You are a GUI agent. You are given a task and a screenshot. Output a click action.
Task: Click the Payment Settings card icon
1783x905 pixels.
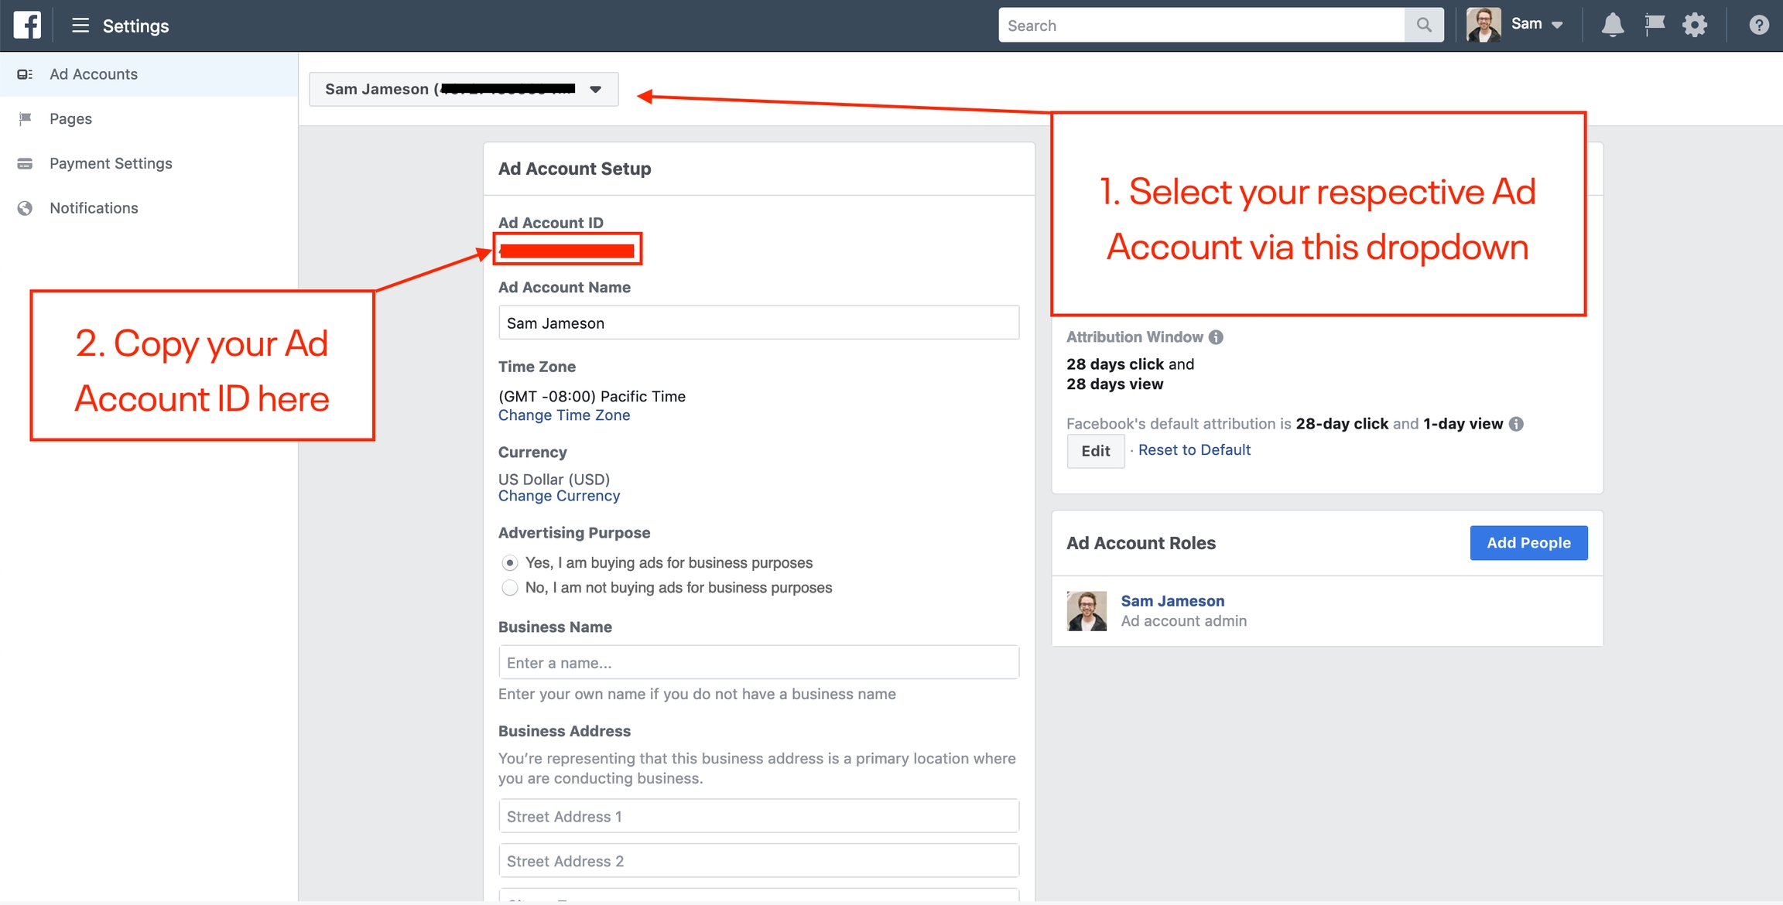[x=25, y=163]
